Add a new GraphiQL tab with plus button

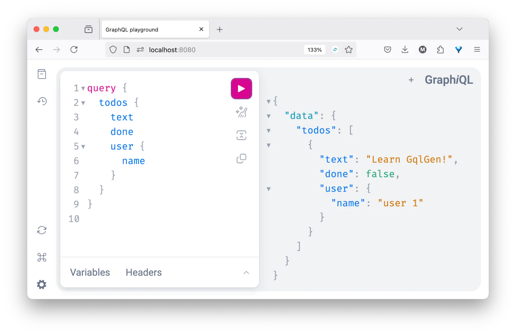click(411, 80)
